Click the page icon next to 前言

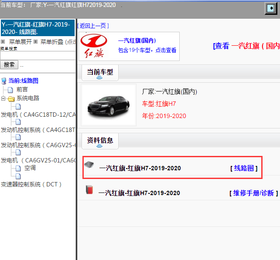10,90
